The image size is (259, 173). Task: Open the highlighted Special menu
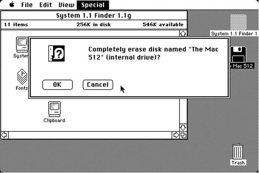[93, 5]
